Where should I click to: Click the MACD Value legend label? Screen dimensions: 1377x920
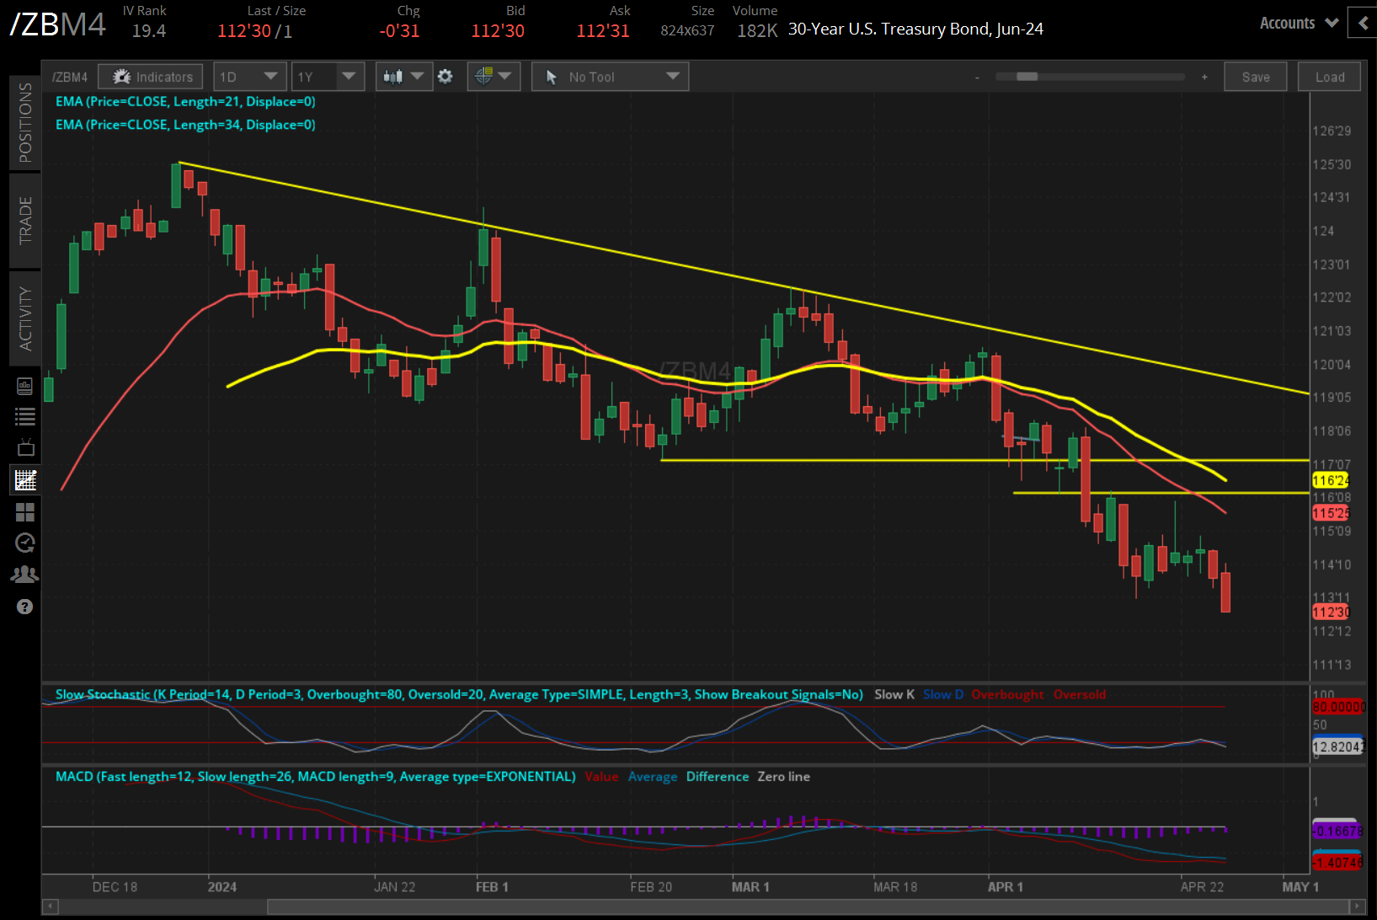point(601,777)
